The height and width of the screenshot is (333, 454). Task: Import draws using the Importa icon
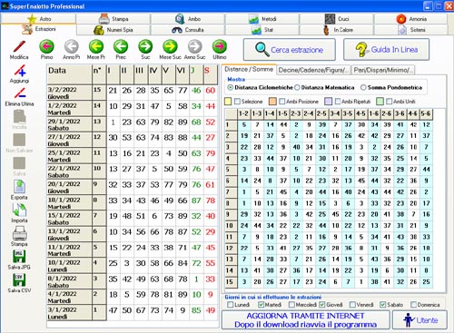tap(19, 210)
